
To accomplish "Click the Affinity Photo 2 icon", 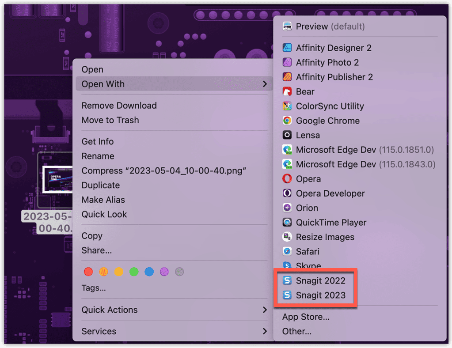I will pyautogui.click(x=287, y=62).
